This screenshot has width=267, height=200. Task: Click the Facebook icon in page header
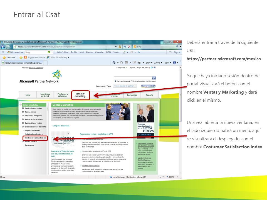coord(155,67)
